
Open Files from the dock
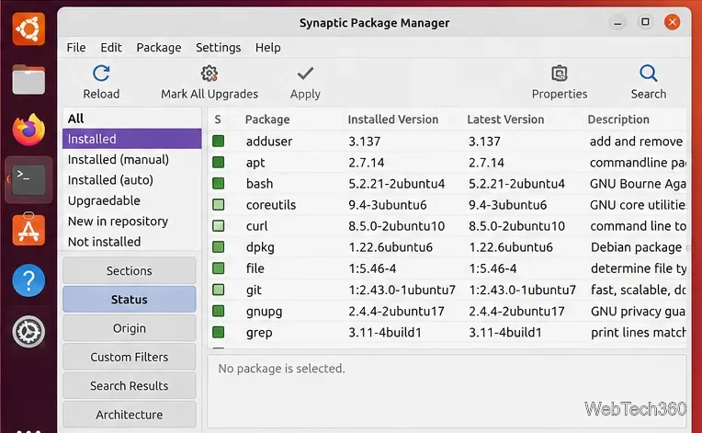click(28, 79)
